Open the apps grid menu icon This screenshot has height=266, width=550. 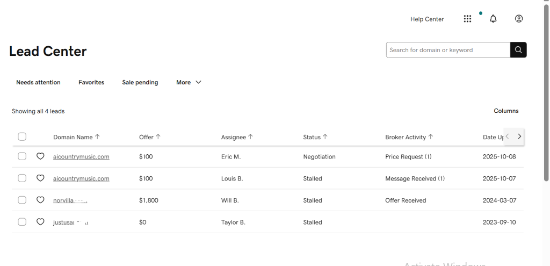point(467,19)
